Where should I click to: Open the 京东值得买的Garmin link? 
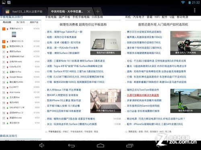143,106
